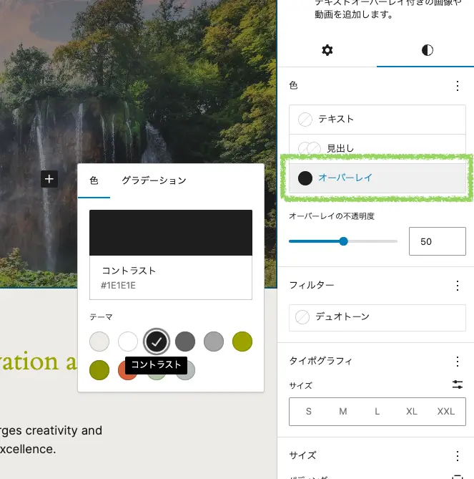Open the テキスト color picker
This screenshot has height=479, width=474.
click(x=377, y=119)
